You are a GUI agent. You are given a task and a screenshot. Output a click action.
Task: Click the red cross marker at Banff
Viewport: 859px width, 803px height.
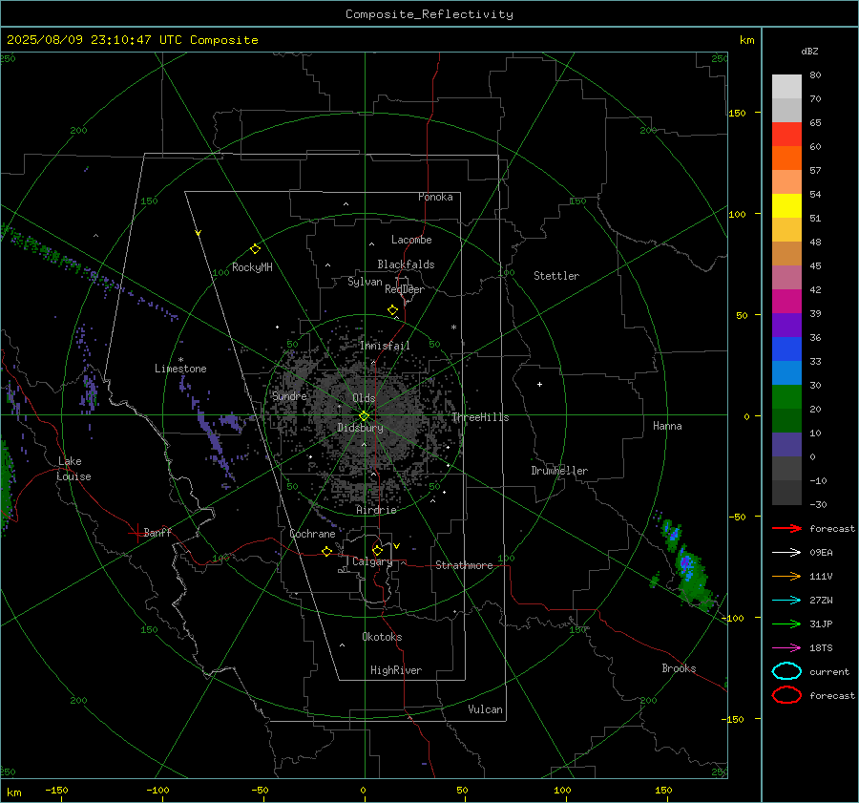pos(136,533)
